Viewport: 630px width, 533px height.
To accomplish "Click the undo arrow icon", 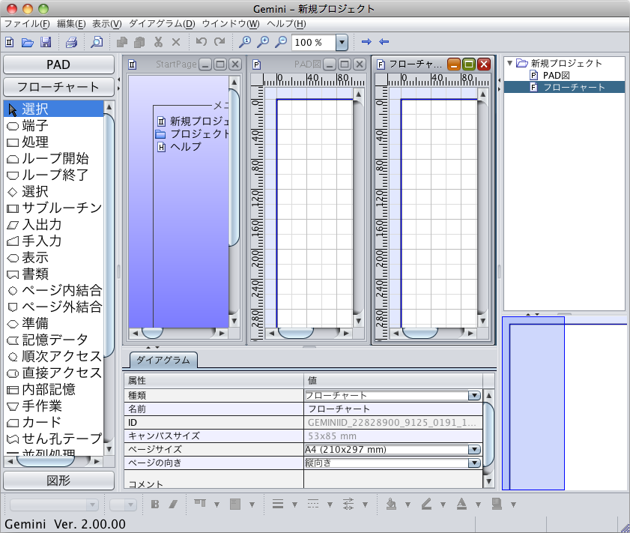I will tap(201, 41).
